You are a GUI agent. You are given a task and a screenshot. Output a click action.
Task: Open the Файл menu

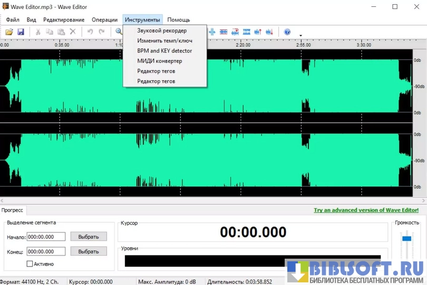pyautogui.click(x=13, y=19)
